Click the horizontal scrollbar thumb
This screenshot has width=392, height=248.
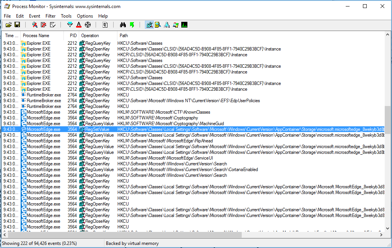point(125,235)
